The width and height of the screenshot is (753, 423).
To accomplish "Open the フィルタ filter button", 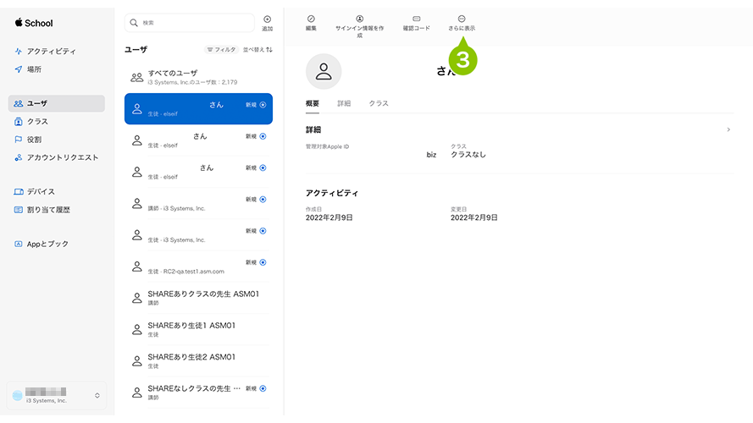I will coord(221,49).
